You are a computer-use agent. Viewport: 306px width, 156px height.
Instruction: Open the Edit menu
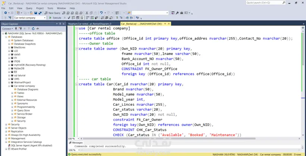point(11,8)
